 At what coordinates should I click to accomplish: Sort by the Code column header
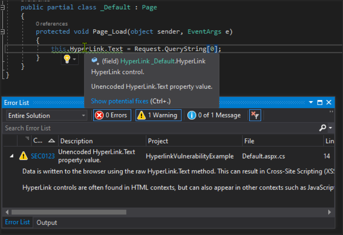(x=44, y=141)
